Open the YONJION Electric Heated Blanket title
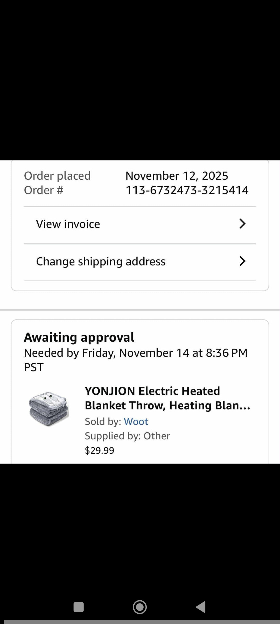This screenshot has width=280, height=624. tap(167, 398)
